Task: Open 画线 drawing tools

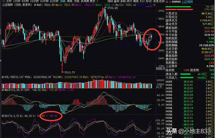Action: [x=136, y=1]
